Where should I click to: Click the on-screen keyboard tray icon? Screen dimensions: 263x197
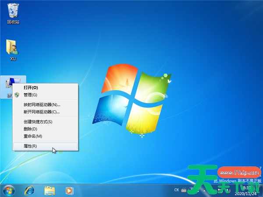[184, 190]
